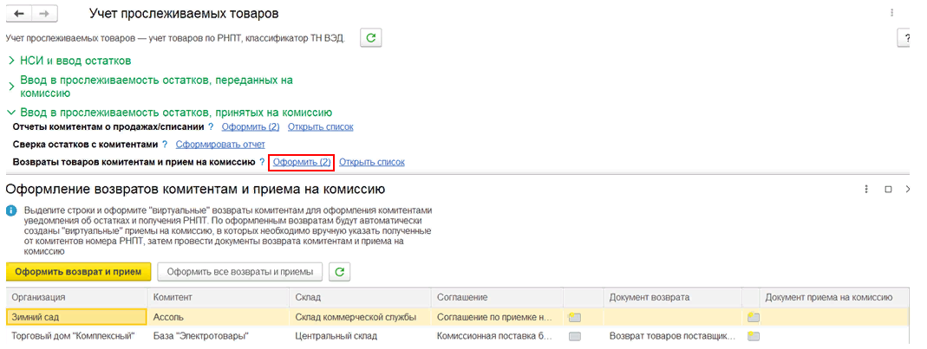Image resolution: width=927 pixels, height=349 pixels.
Task: Click the help icon next to Отчеты комитентам о продажах/списании
Action: (211, 127)
